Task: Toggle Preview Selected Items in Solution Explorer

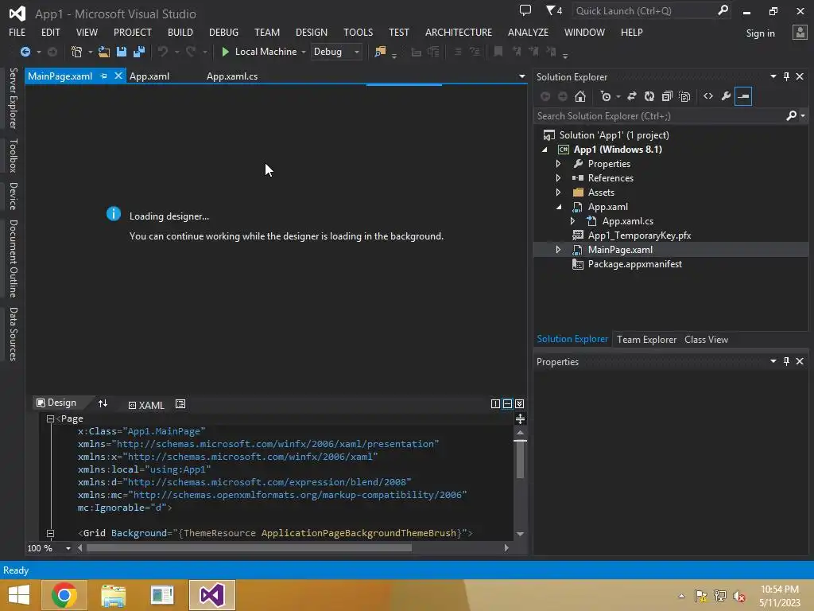Action: click(743, 96)
